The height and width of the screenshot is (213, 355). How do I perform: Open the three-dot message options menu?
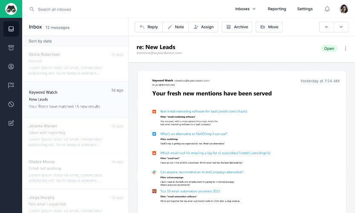[346, 49]
